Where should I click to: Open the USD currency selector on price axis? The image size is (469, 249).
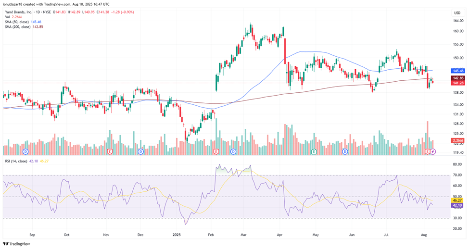[x=457, y=12]
